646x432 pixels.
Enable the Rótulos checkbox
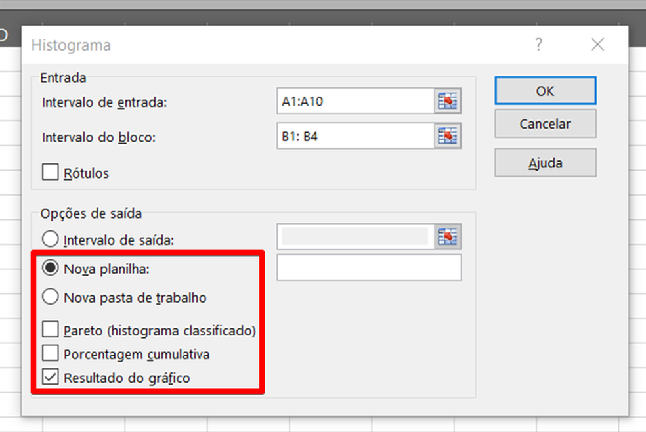tap(50, 173)
